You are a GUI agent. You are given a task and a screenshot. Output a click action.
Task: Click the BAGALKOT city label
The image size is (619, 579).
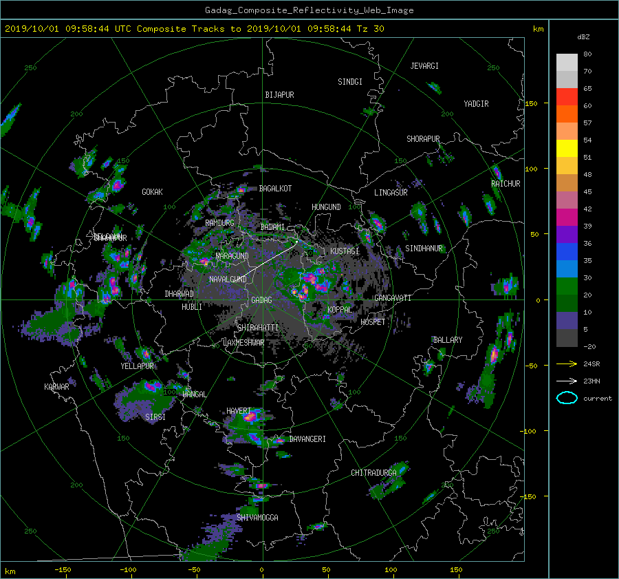tap(275, 189)
